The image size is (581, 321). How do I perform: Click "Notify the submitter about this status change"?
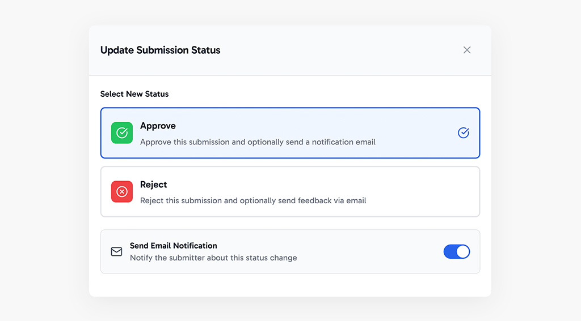coord(213,258)
